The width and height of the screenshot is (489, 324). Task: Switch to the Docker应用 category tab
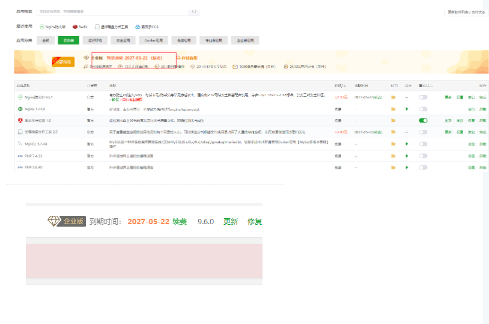click(153, 40)
